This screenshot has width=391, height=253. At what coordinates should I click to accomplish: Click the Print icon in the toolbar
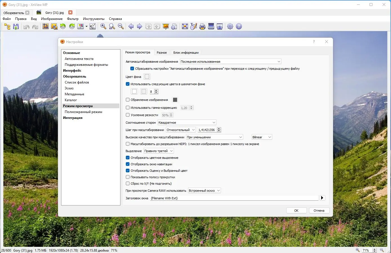[202, 27]
